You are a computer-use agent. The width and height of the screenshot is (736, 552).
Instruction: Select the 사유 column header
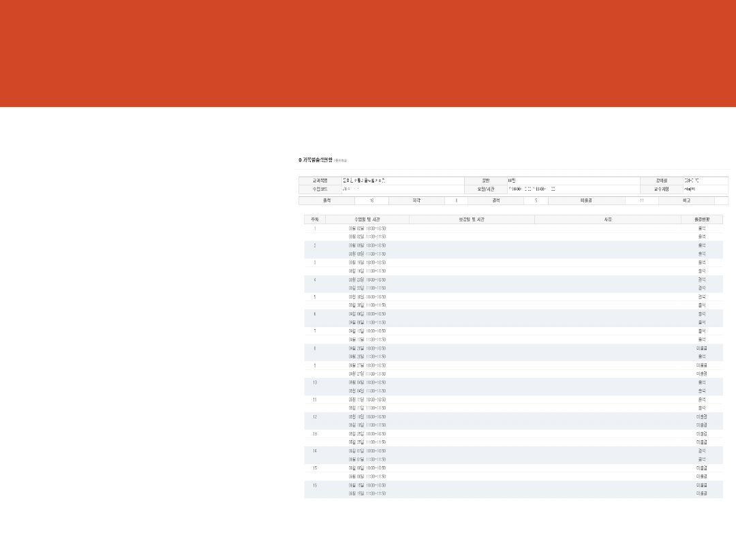(x=608, y=219)
